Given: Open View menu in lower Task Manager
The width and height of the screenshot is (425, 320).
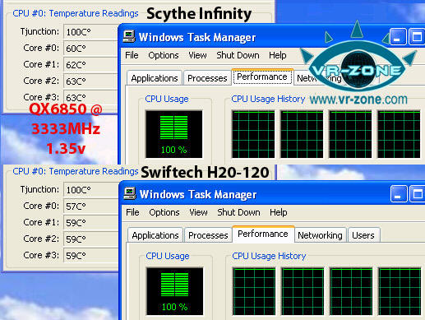Looking at the screenshot, I should (198, 212).
